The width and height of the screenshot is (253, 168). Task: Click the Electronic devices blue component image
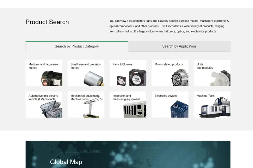point(179,109)
